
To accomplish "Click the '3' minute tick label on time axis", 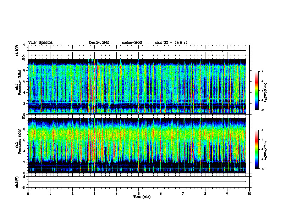I will [x=94, y=194].
